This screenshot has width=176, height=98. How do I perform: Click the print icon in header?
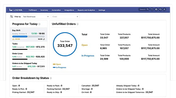pyautogui.click(x=156, y=9)
